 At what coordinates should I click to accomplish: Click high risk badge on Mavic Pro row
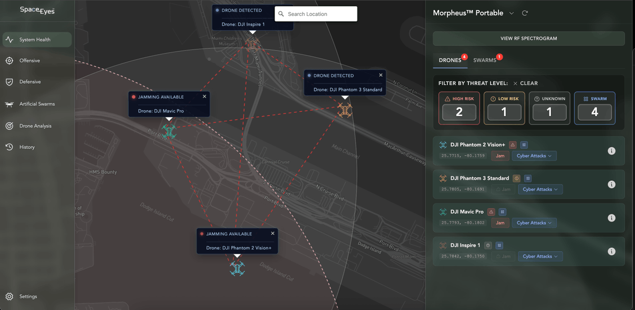491,212
